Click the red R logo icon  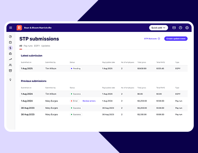point(19,28)
